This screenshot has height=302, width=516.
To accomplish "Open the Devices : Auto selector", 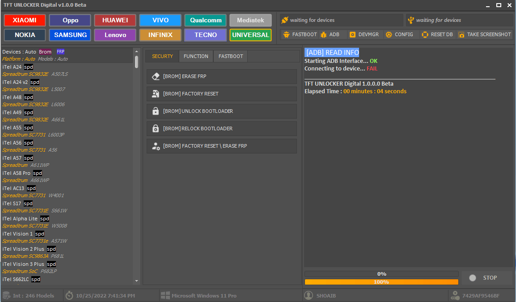I will click(x=18, y=52).
